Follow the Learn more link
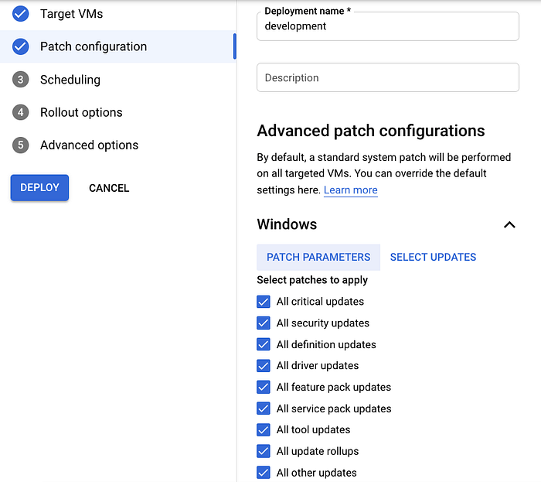 [x=350, y=190]
